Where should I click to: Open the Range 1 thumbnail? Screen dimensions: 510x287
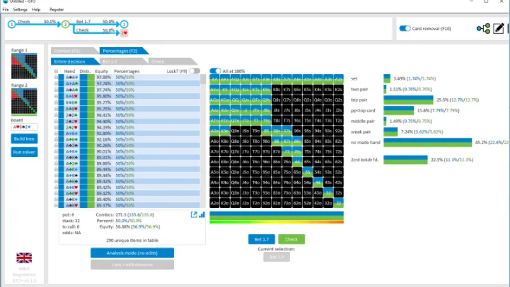tap(24, 66)
